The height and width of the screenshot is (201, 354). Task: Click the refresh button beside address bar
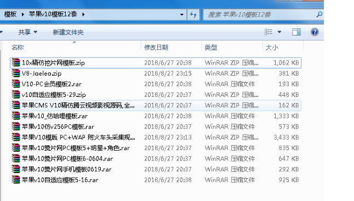pos(193,15)
